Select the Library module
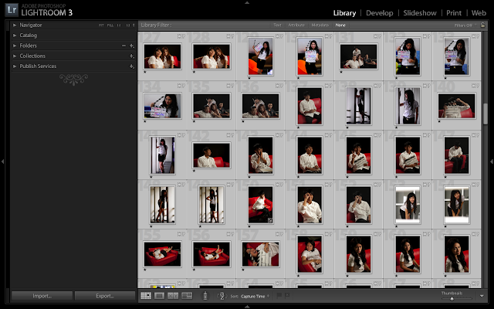Screen dimensions: 494x309 point(344,13)
